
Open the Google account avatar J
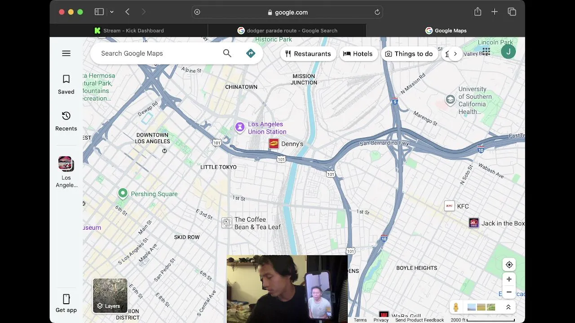(508, 52)
